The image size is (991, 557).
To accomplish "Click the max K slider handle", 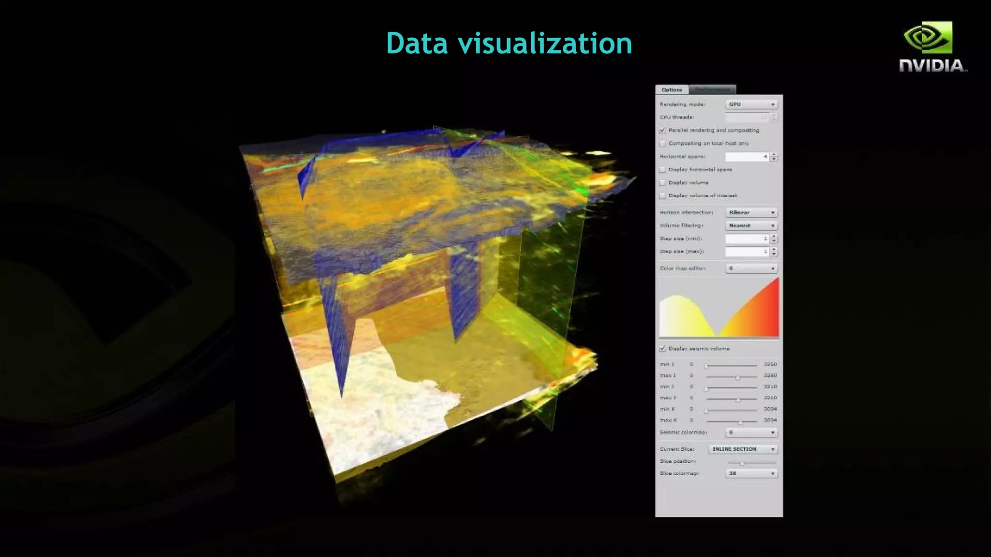I will [x=740, y=422].
